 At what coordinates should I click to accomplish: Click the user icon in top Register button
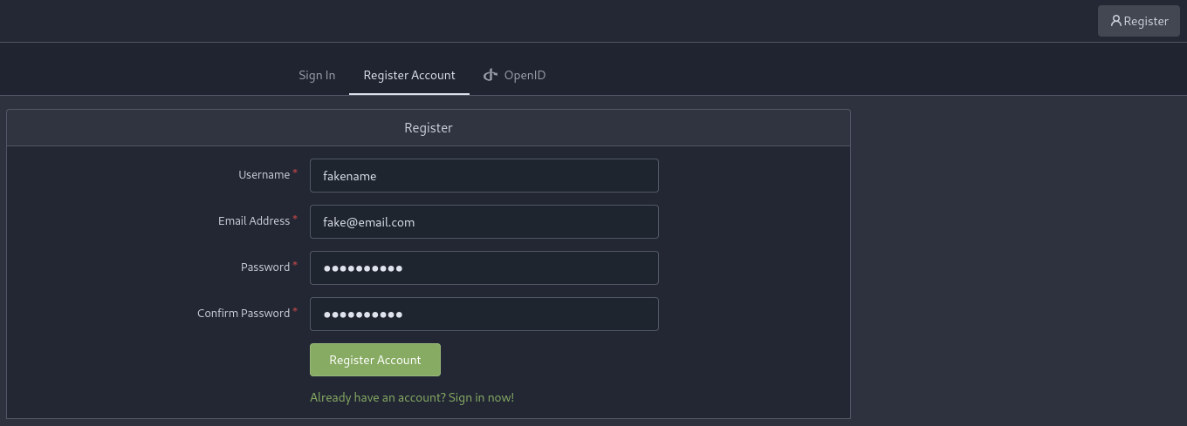(1115, 21)
